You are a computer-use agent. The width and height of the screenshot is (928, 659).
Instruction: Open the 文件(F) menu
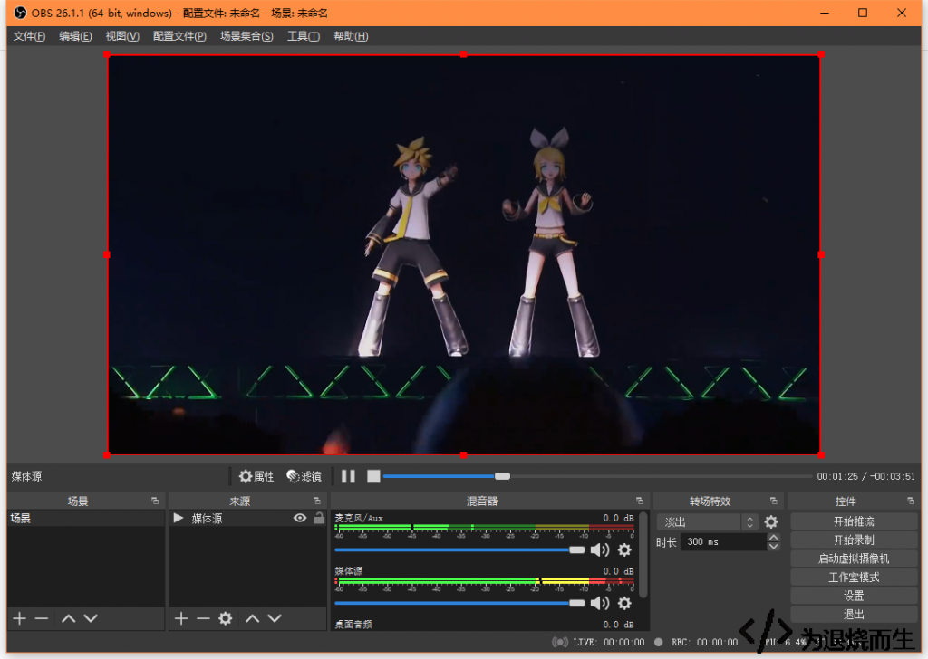29,36
